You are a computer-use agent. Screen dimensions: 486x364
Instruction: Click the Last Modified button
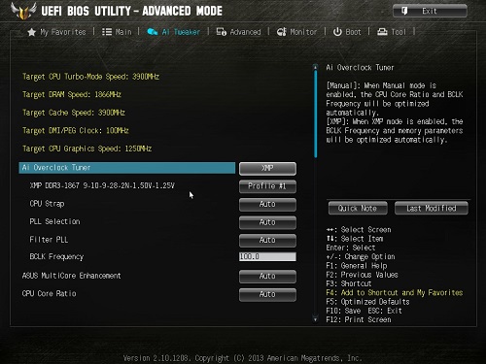[x=432, y=208]
